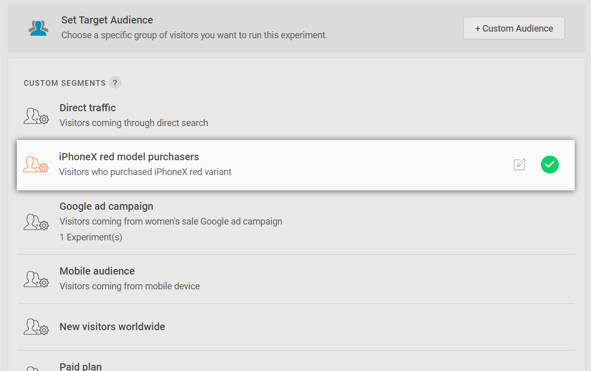591x371 pixels.
Task: Click the orange iPhoneX segment icon
Action: click(36, 164)
